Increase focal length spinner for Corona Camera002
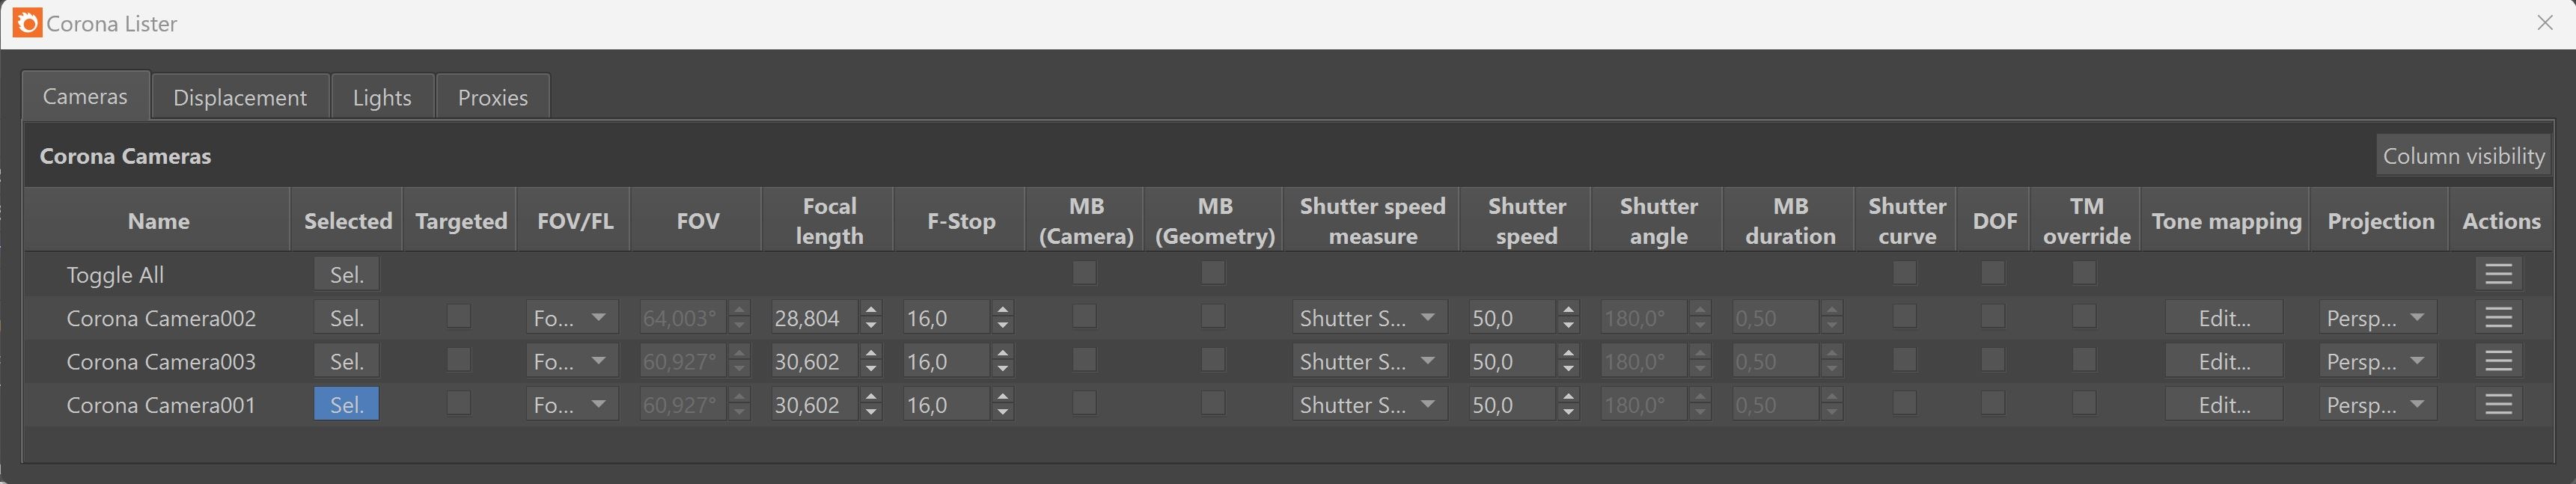This screenshot has height=484, width=2576. point(871,311)
